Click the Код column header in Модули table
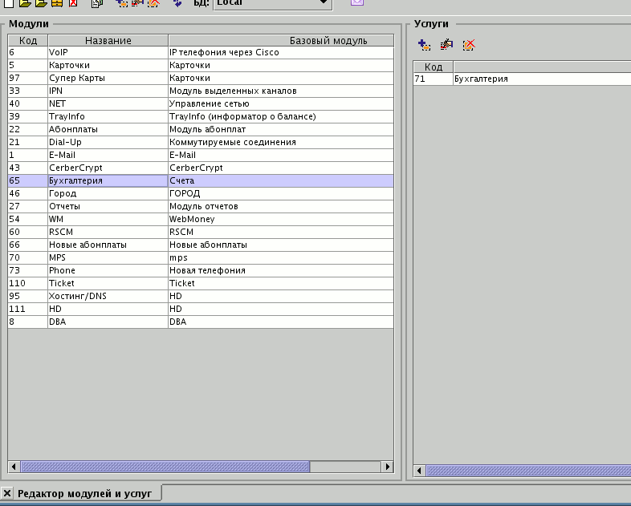631x506 pixels. 27,40
